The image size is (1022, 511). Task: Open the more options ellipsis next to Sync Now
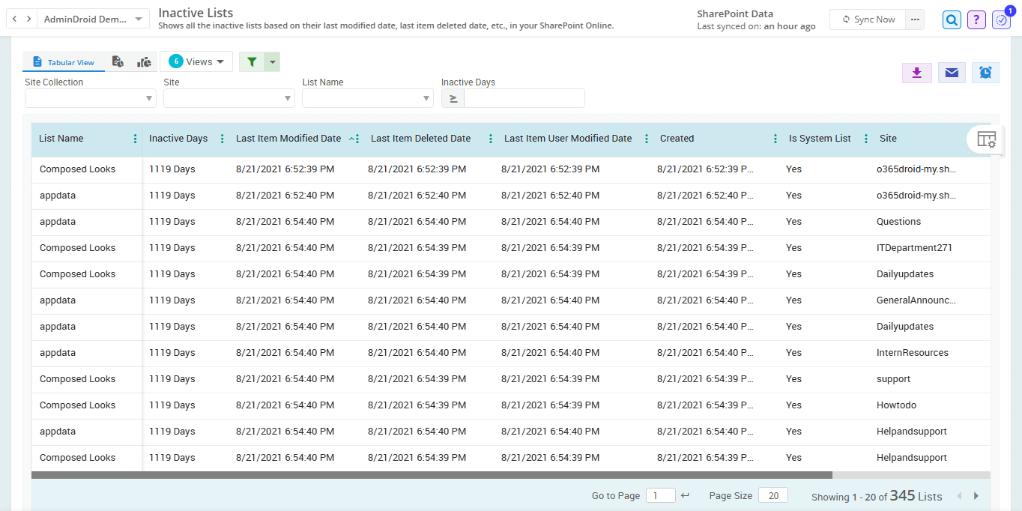tap(914, 19)
